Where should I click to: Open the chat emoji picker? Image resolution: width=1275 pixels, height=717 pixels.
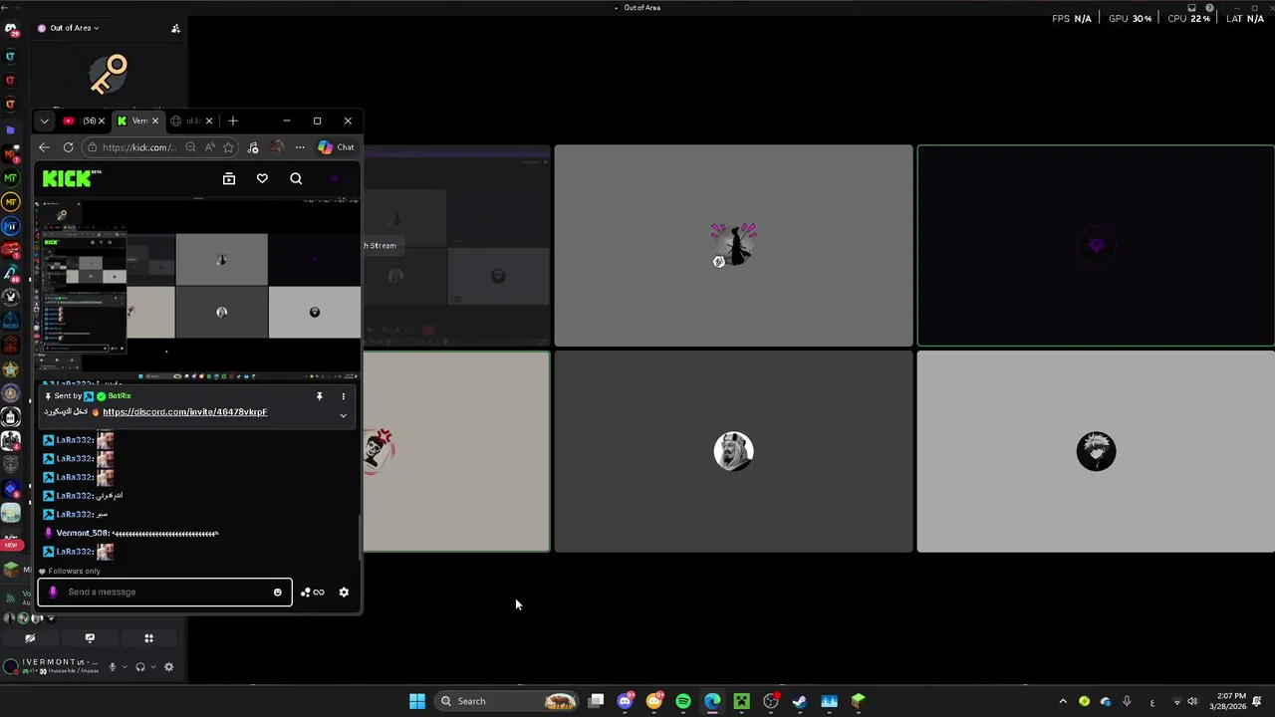(278, 593)
